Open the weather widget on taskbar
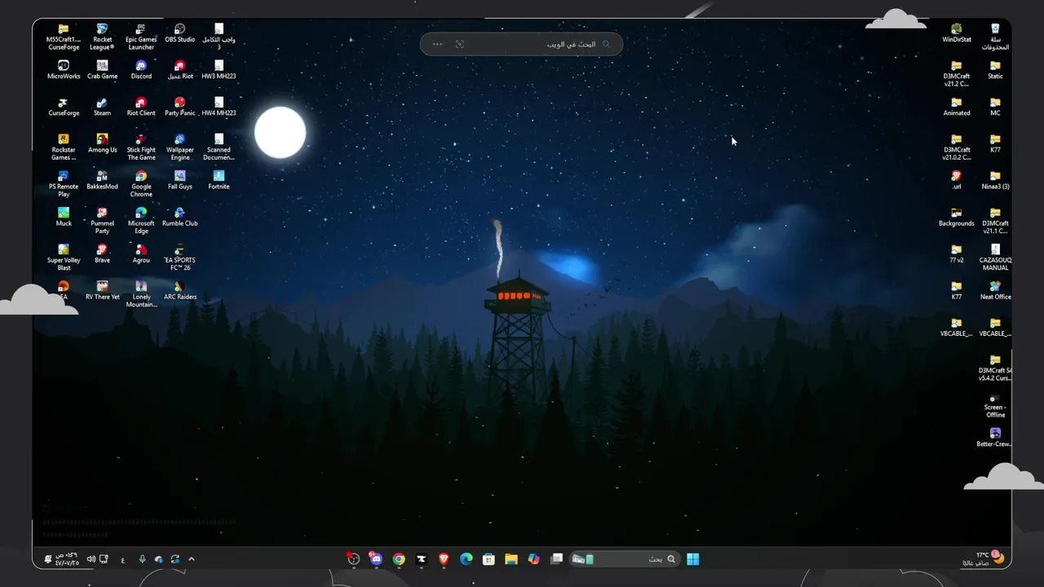Image resolution: width=1044 pixels, height=587 pixels. [x=983, y=558]
